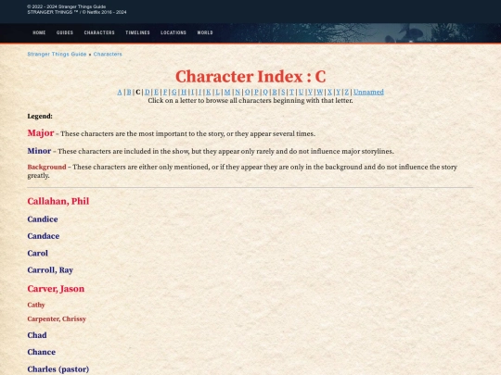Browse characters starting with W
This screenshot has width=501, height=375.
point(319,93)
